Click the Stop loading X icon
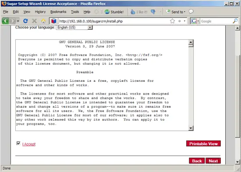This screenshot has width=241, height=172. (35, 21)
